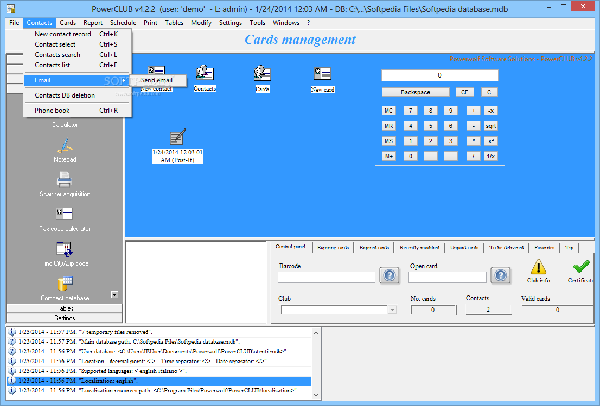Switch to the Unpaid cards tab
The image size is (600, 406).
[464, 247]
